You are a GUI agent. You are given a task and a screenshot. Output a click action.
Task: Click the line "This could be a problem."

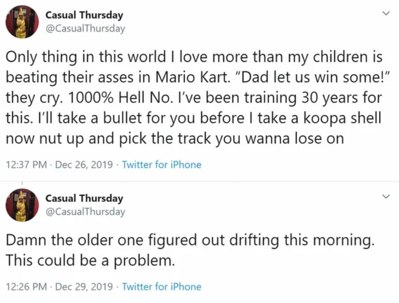click(90, 261)
